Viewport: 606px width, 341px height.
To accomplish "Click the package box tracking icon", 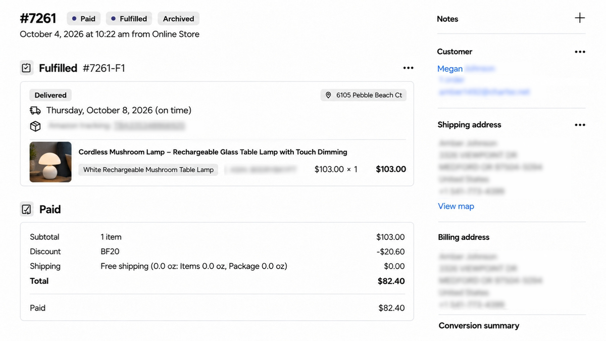I will click(x=35, y=126).
